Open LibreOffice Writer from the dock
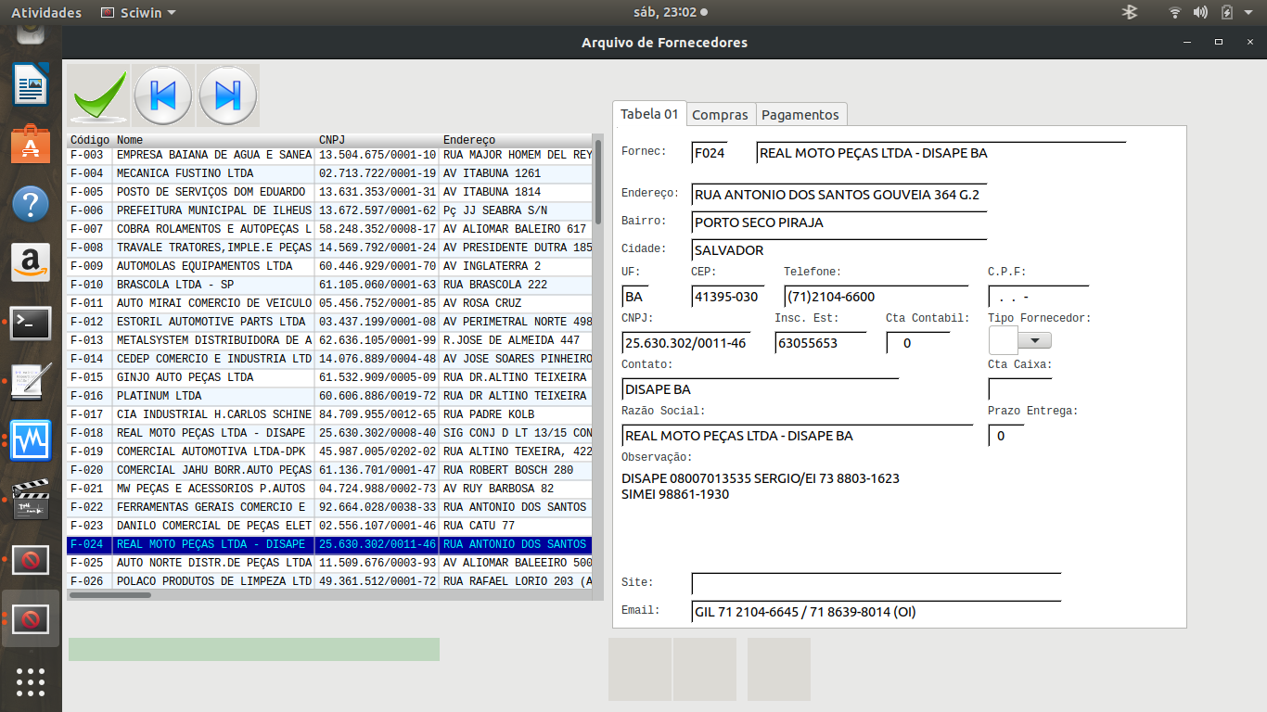The height and width of the screenshot is (712, 1267). (x=31, y=87)
